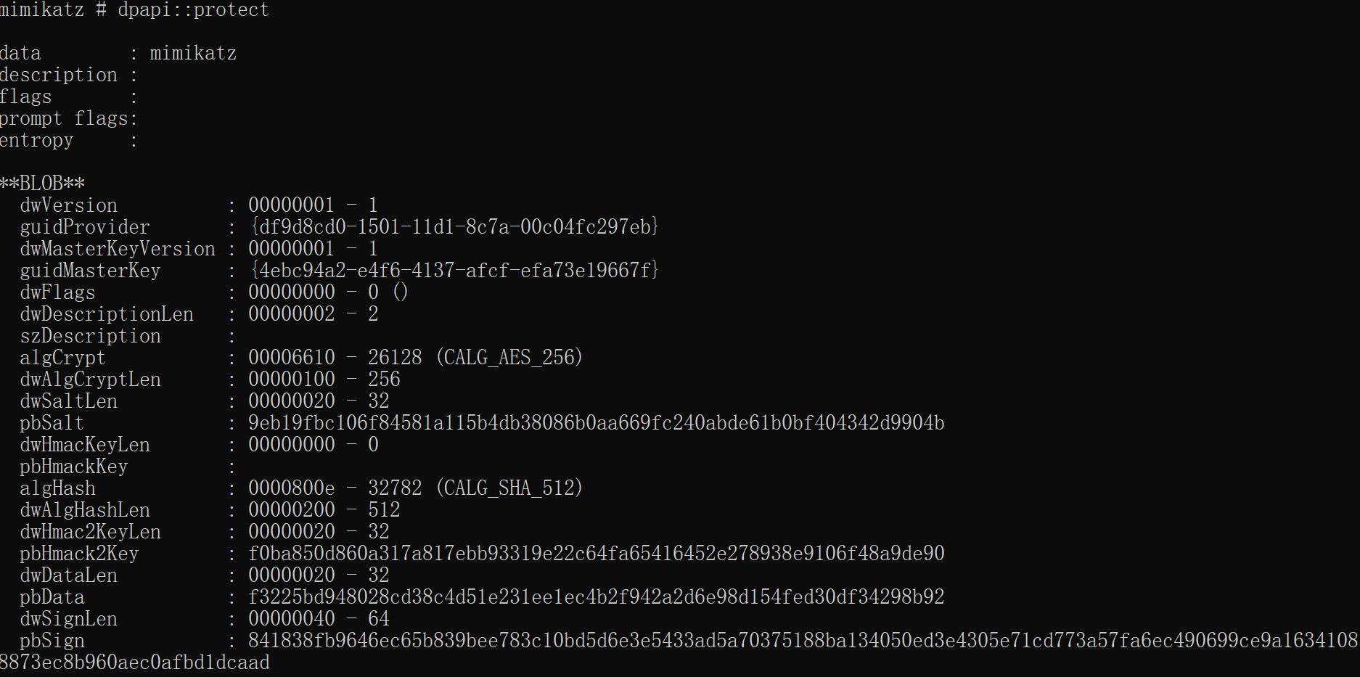Click the mimikatz data value
This screenshot has height=677, width=1360.
(193, 54)
